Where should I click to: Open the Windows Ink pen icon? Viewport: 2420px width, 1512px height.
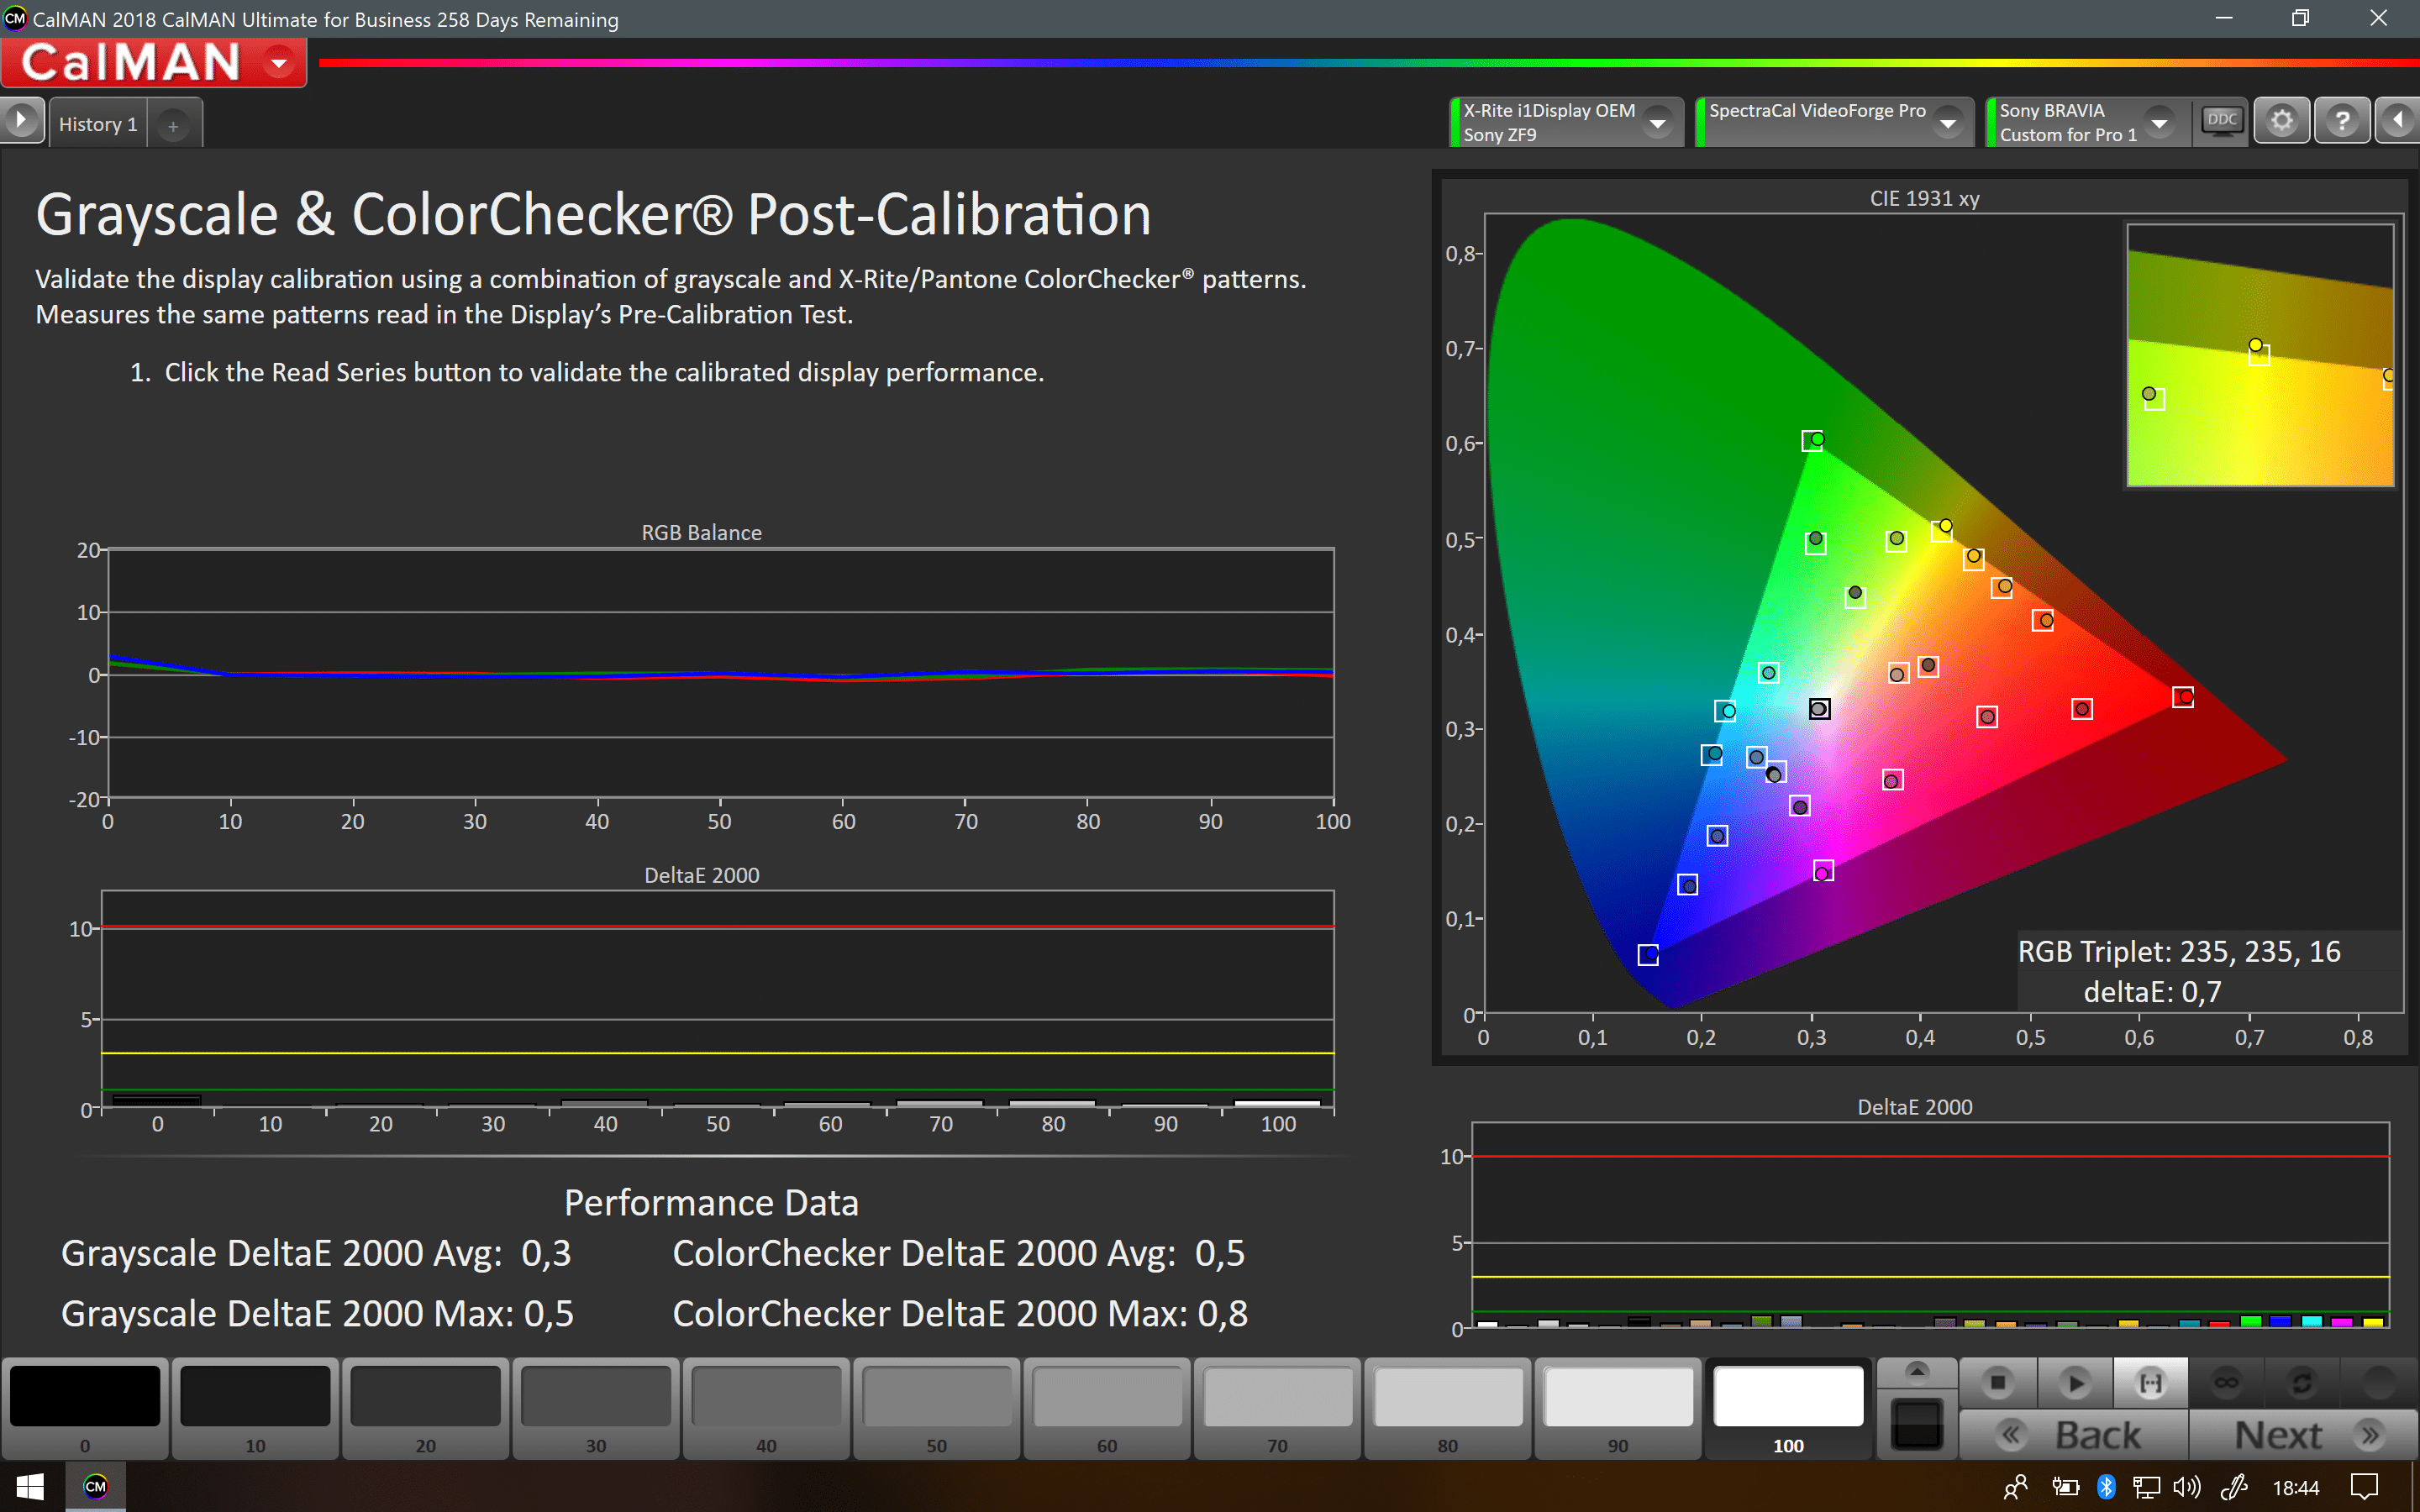[x=2234, y=1488]
